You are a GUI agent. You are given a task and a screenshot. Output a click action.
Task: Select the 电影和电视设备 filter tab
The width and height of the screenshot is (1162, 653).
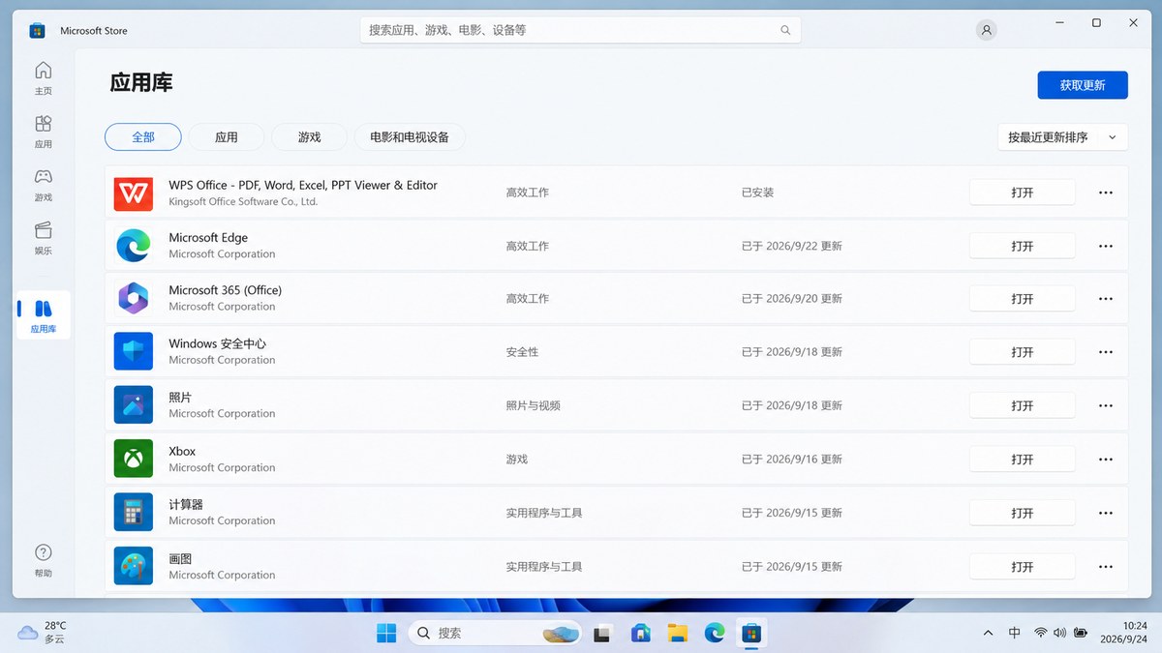[410, 137]
